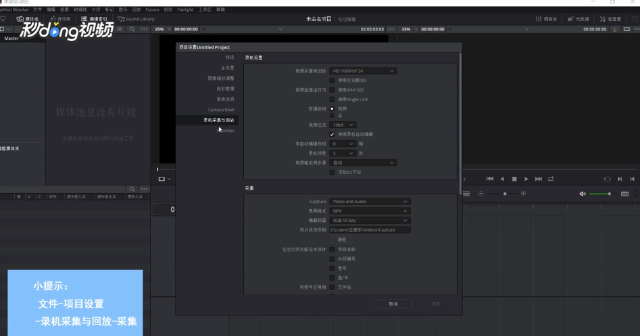640x336 pixels.
Task: Click the volume level slider
Action: pyautogui.click(x=601, y=194)
